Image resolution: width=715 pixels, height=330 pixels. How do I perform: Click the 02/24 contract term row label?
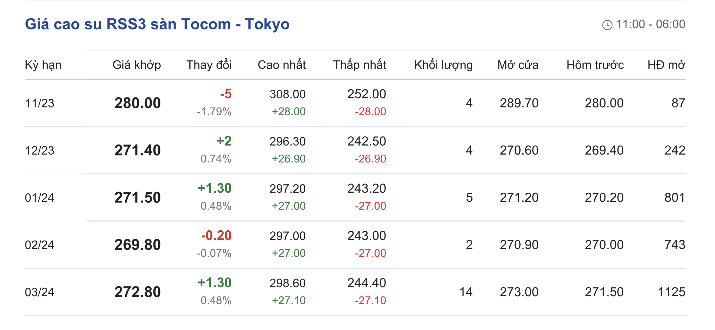[x=39, y=245]
